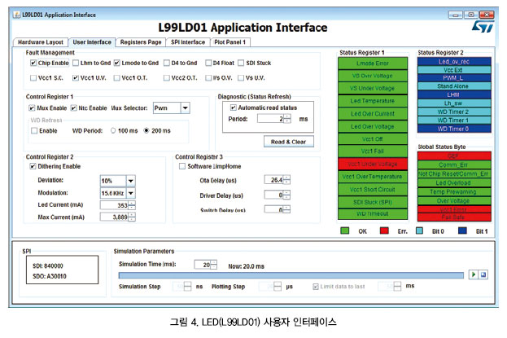The width and height of the screenshot is (507, 338).
Task: Click the Limit data to last checkbox
Action: click(316, 287)
